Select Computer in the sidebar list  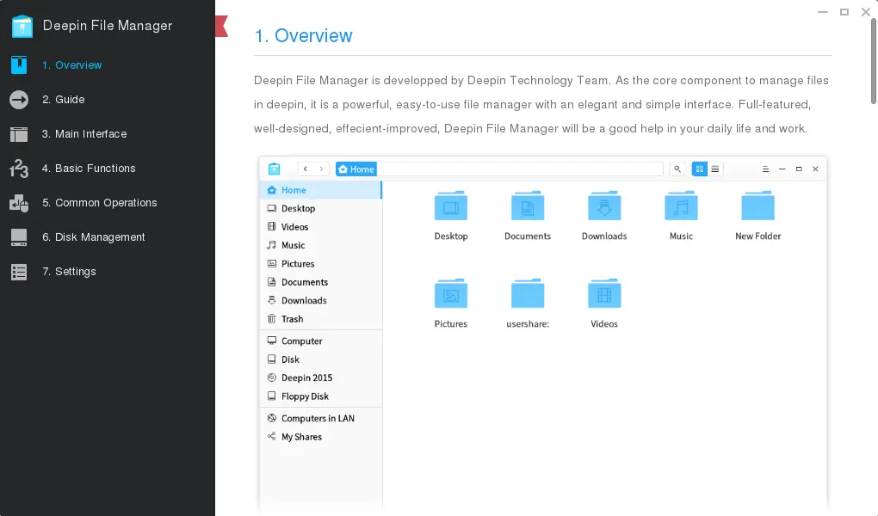click(321, 341)
